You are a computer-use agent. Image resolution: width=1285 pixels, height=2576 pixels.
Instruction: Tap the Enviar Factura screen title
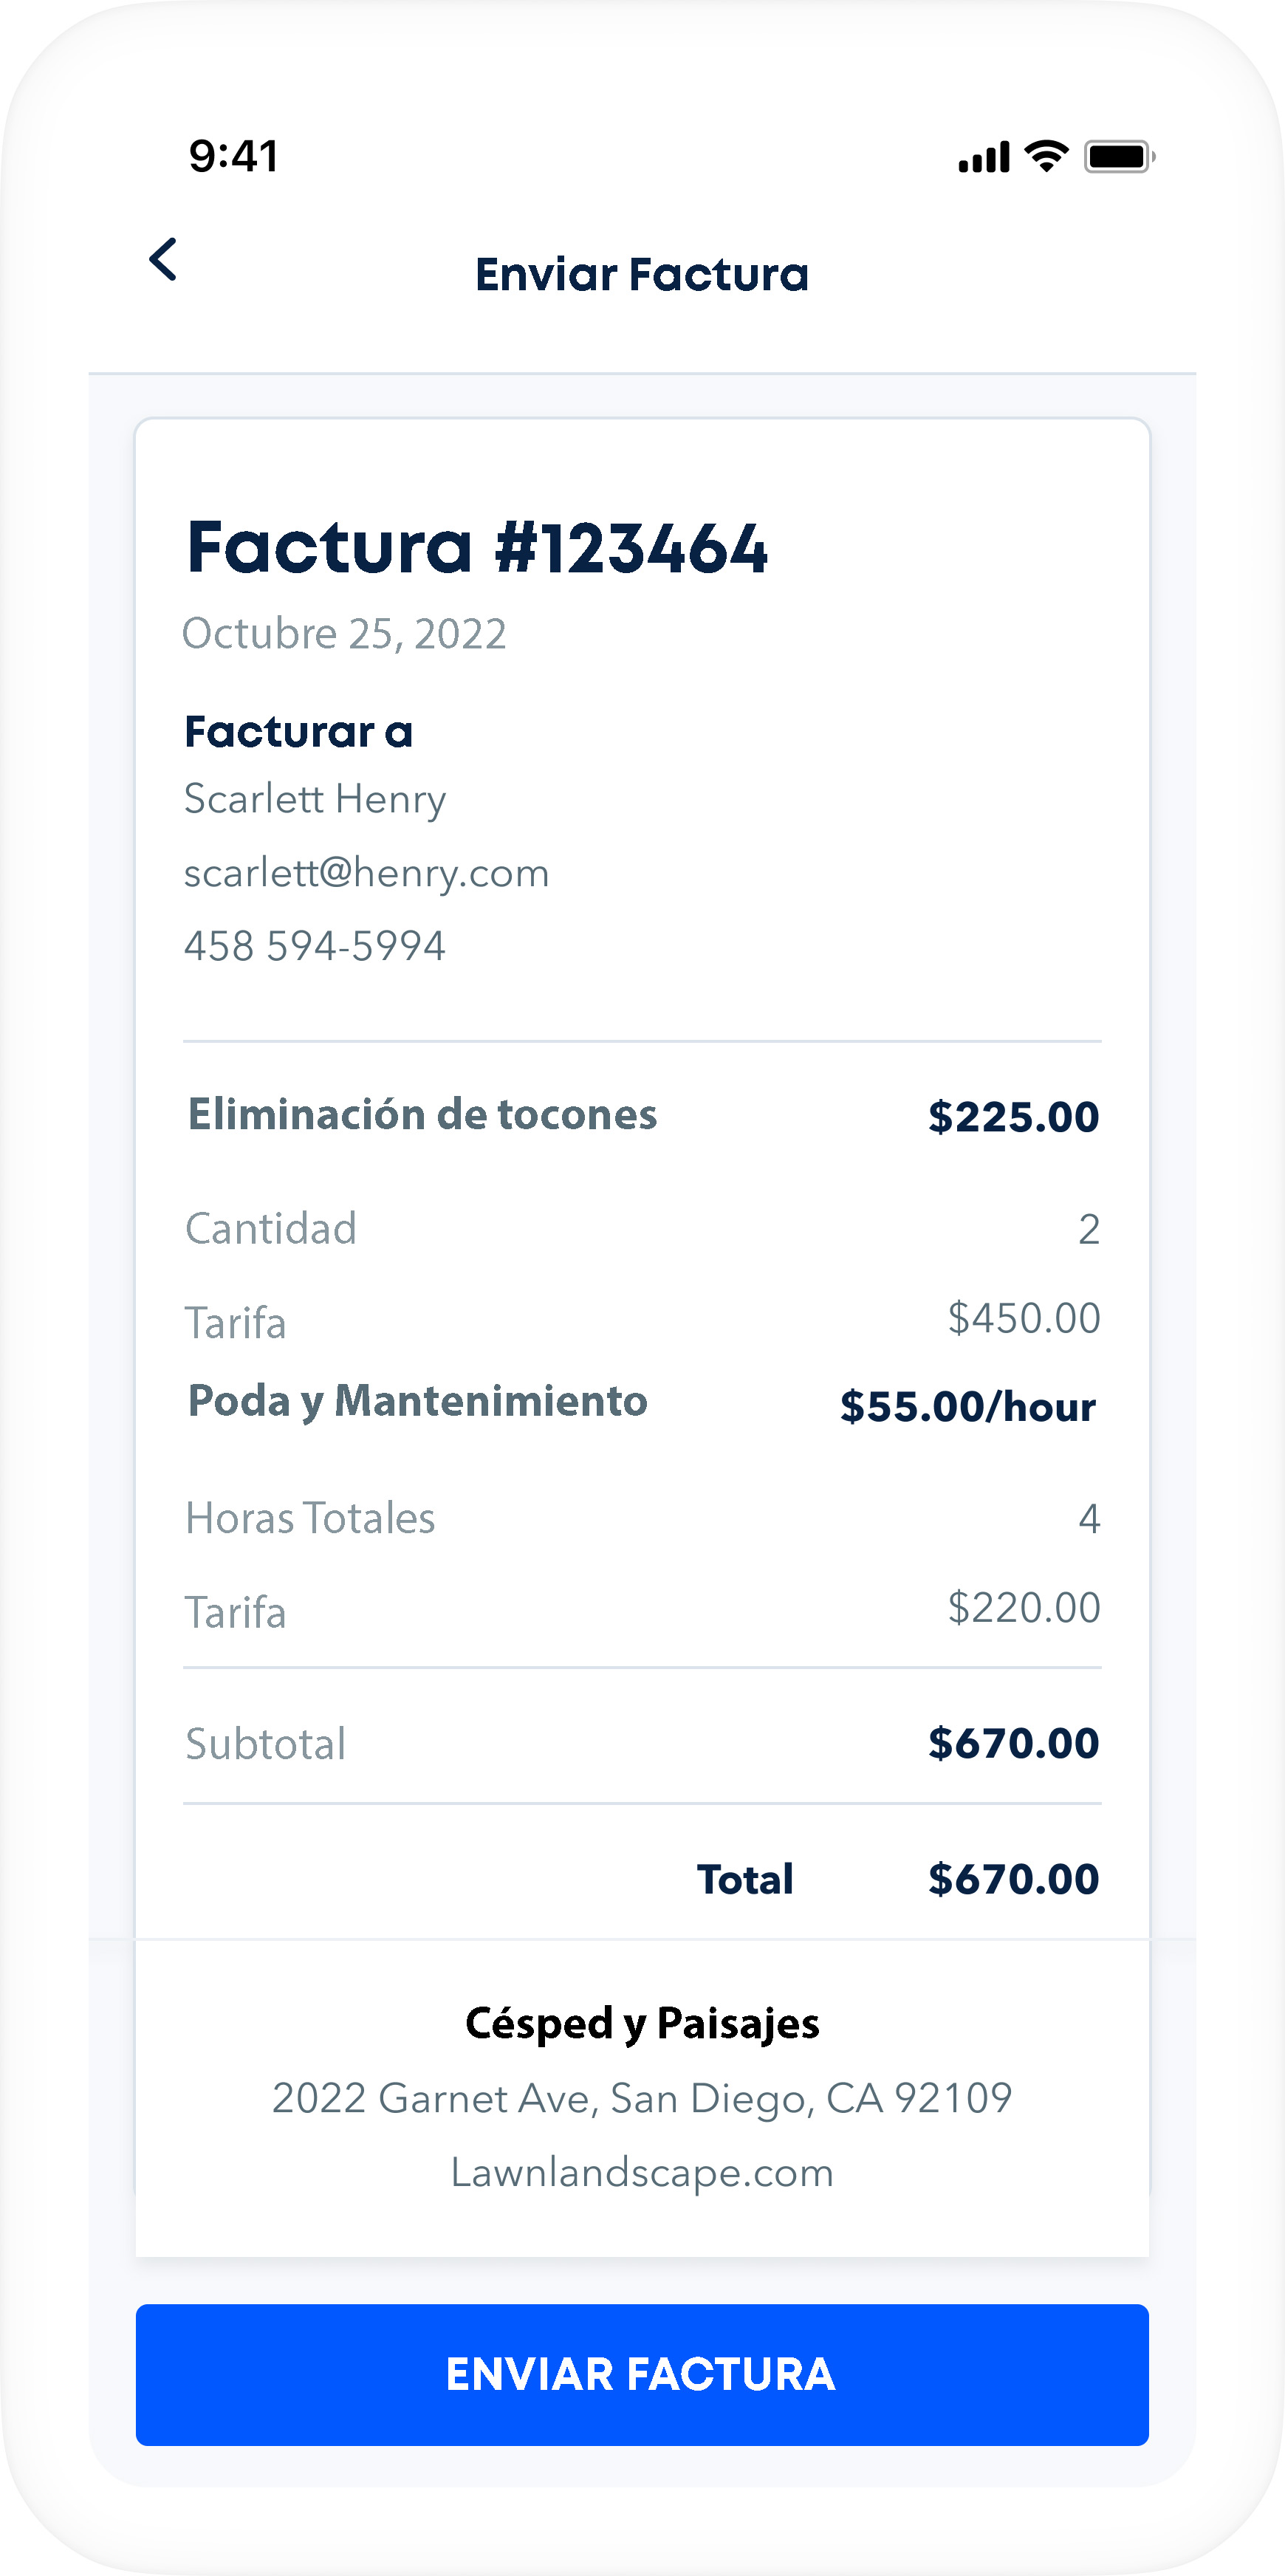(x=642, y=274)
